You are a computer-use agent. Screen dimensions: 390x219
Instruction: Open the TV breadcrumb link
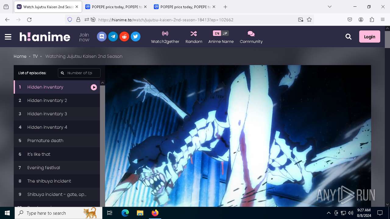pyautogui.click(x=35, y=56)
